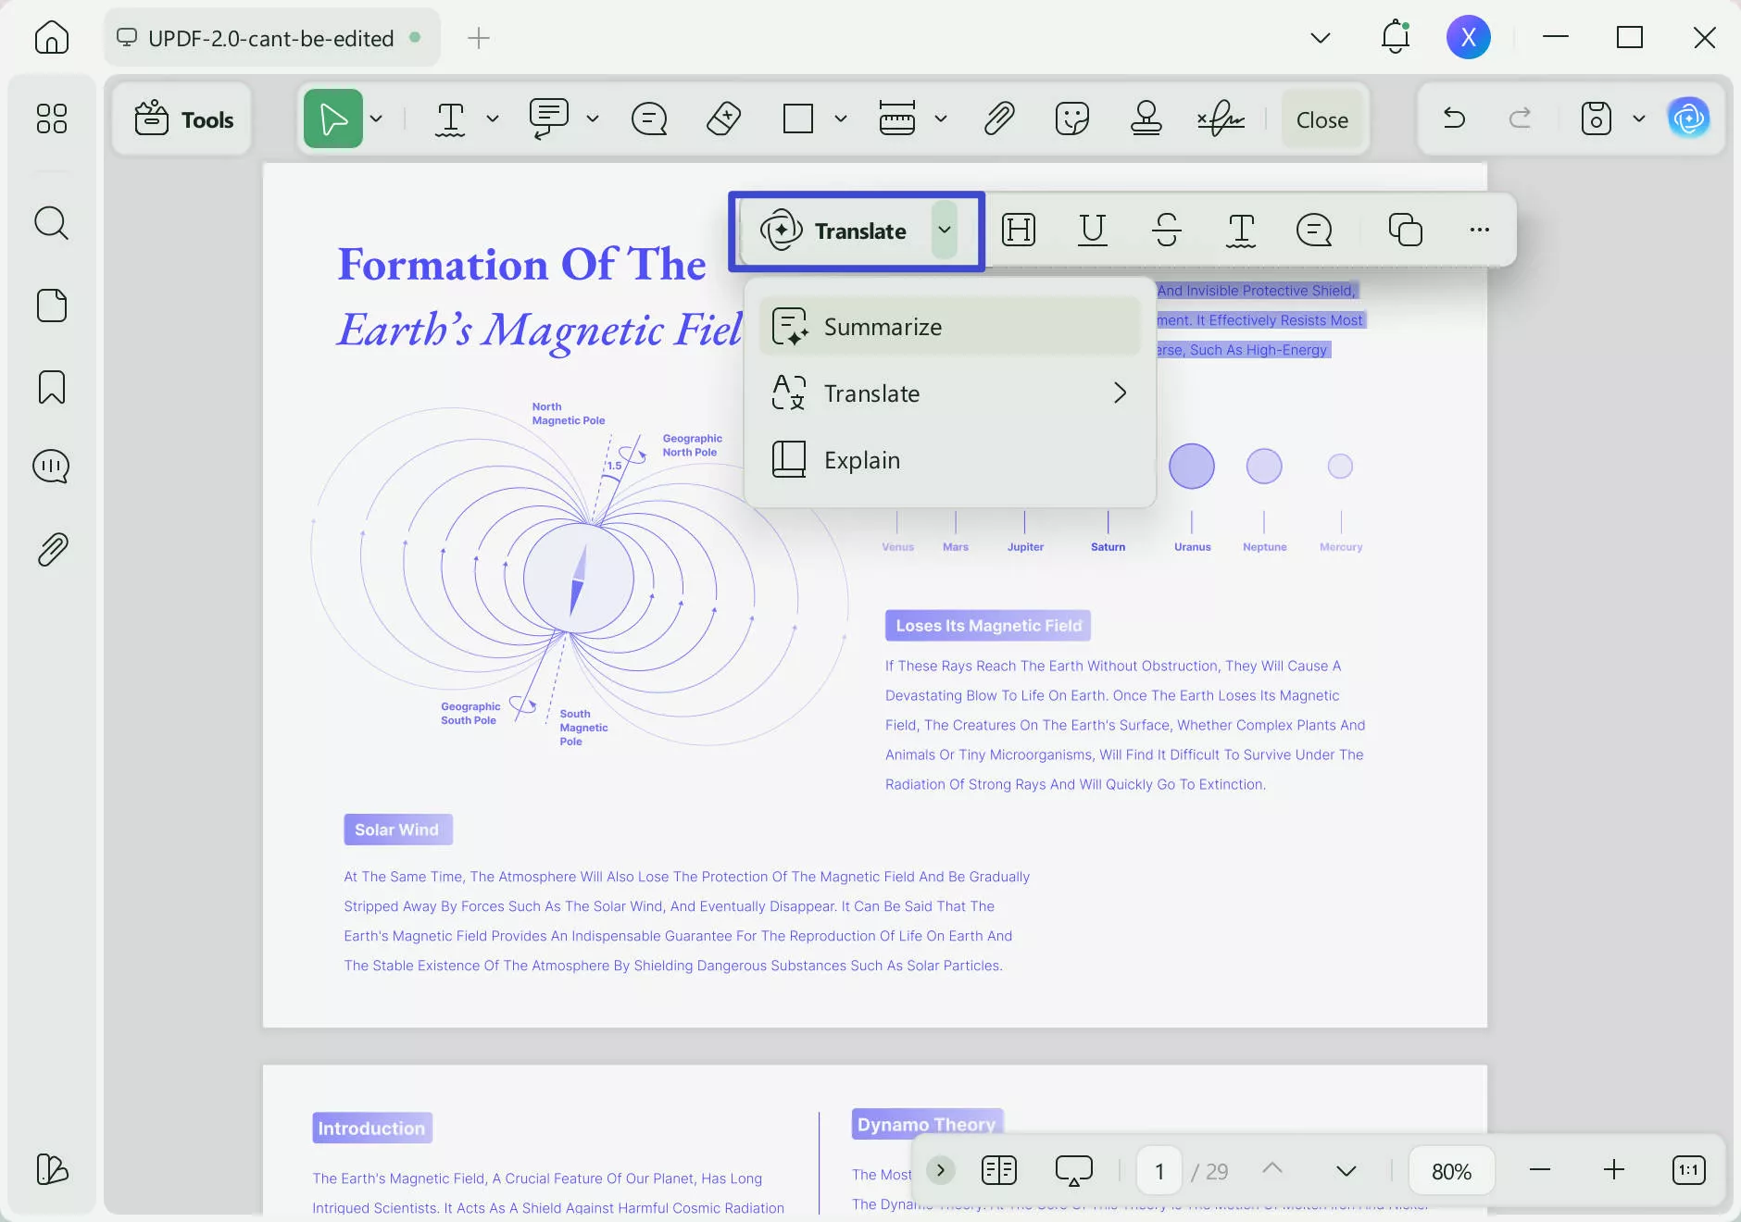
Task: Click the page number input field
Action: [x=1158, y=1170]
